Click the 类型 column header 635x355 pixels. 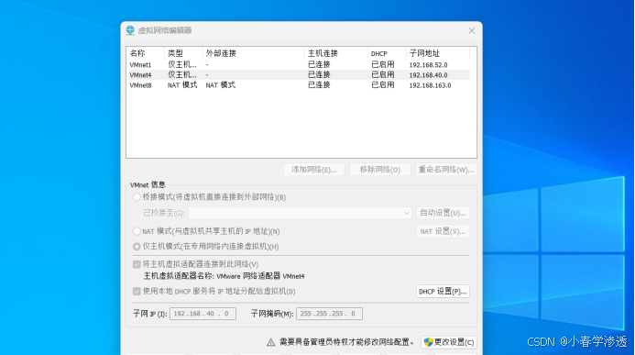tap(183, 53)
